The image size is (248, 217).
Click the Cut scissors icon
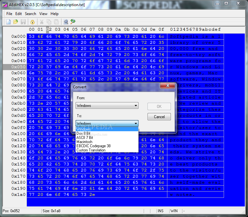click(42, 22)
